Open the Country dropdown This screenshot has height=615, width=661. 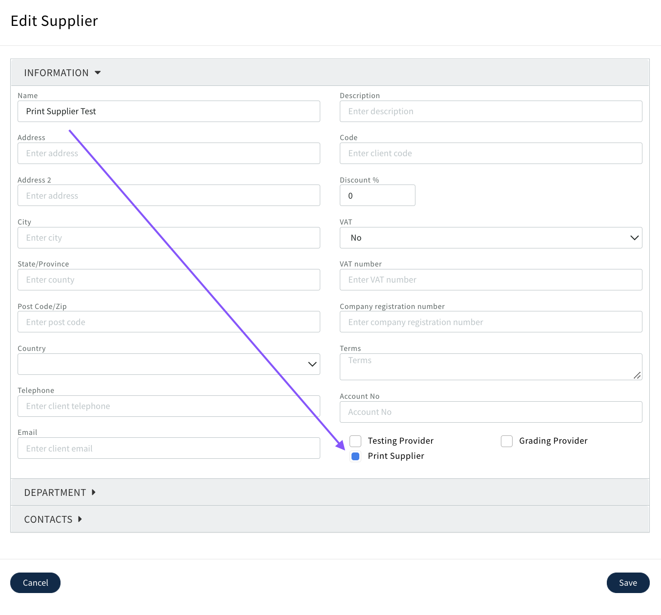pos(168,364)
